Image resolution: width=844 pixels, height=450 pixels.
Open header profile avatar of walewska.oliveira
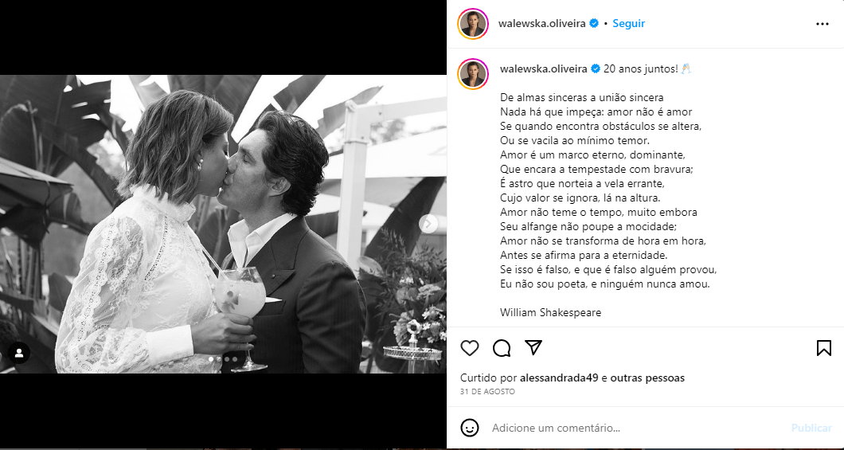click(473, 24)
